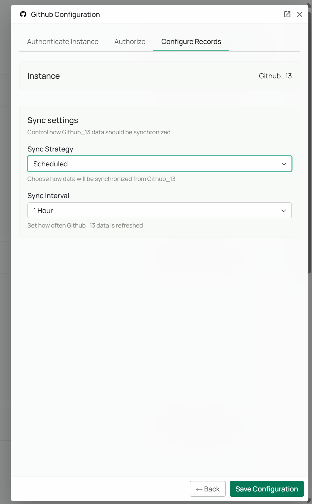Switch to Authenticate Instance tab
312x504 pixels.
[x=63, y=42]
